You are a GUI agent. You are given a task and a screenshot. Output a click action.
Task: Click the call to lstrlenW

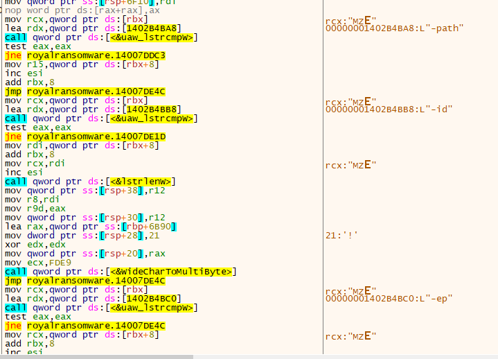90,182
